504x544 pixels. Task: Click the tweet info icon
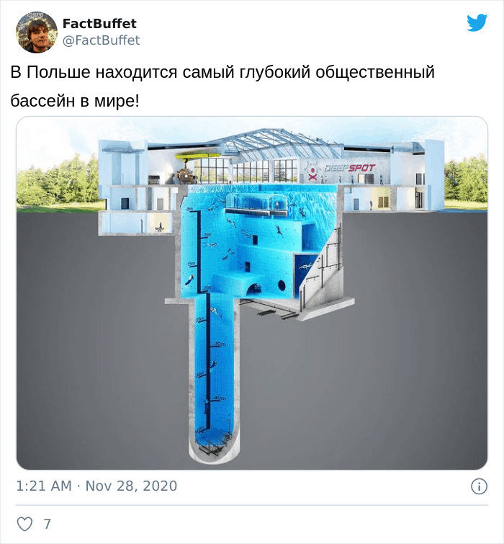(479, 486)
